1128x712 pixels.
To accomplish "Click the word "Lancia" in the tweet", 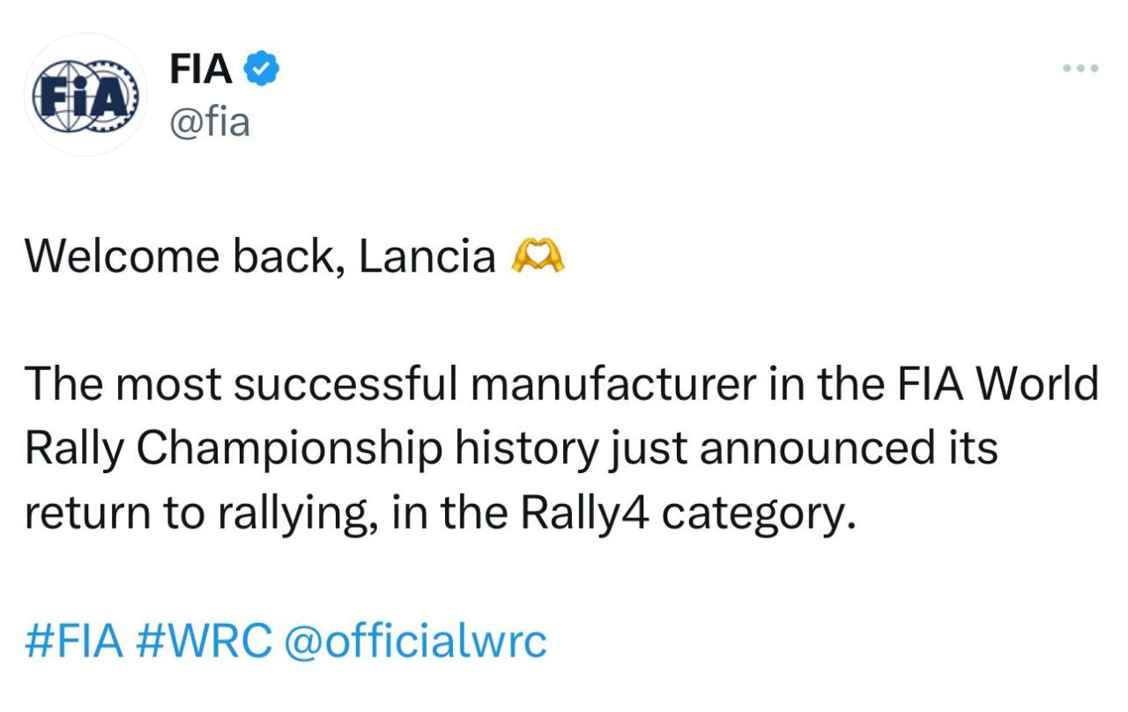I will click(x=428, y=256).
